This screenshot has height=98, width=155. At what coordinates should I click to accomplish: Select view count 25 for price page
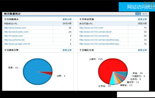[x=145, y=36]
